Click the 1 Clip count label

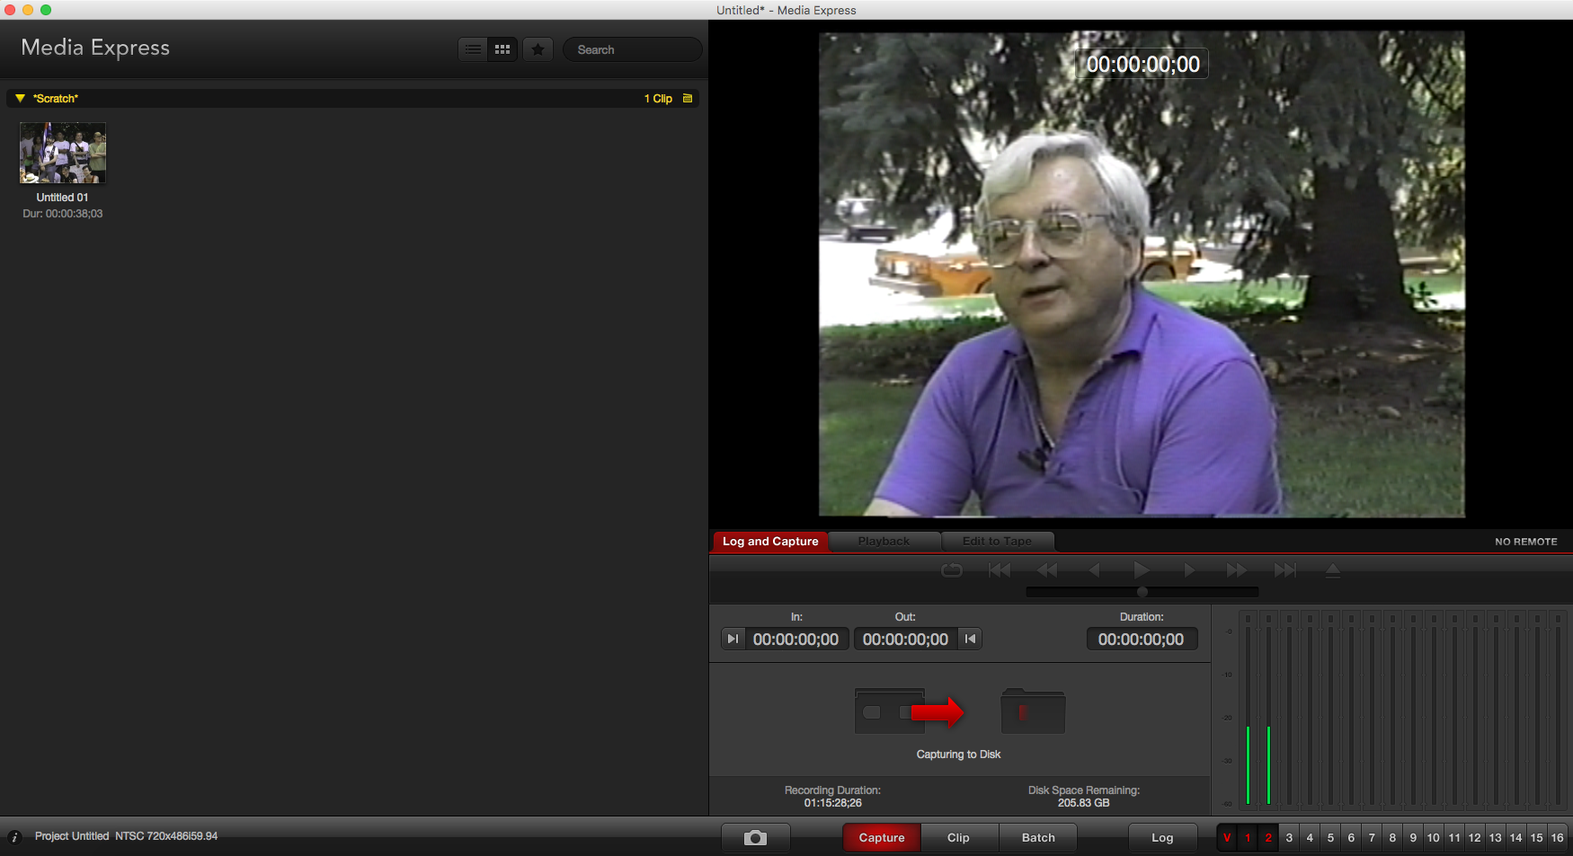[x=658, y=98]
